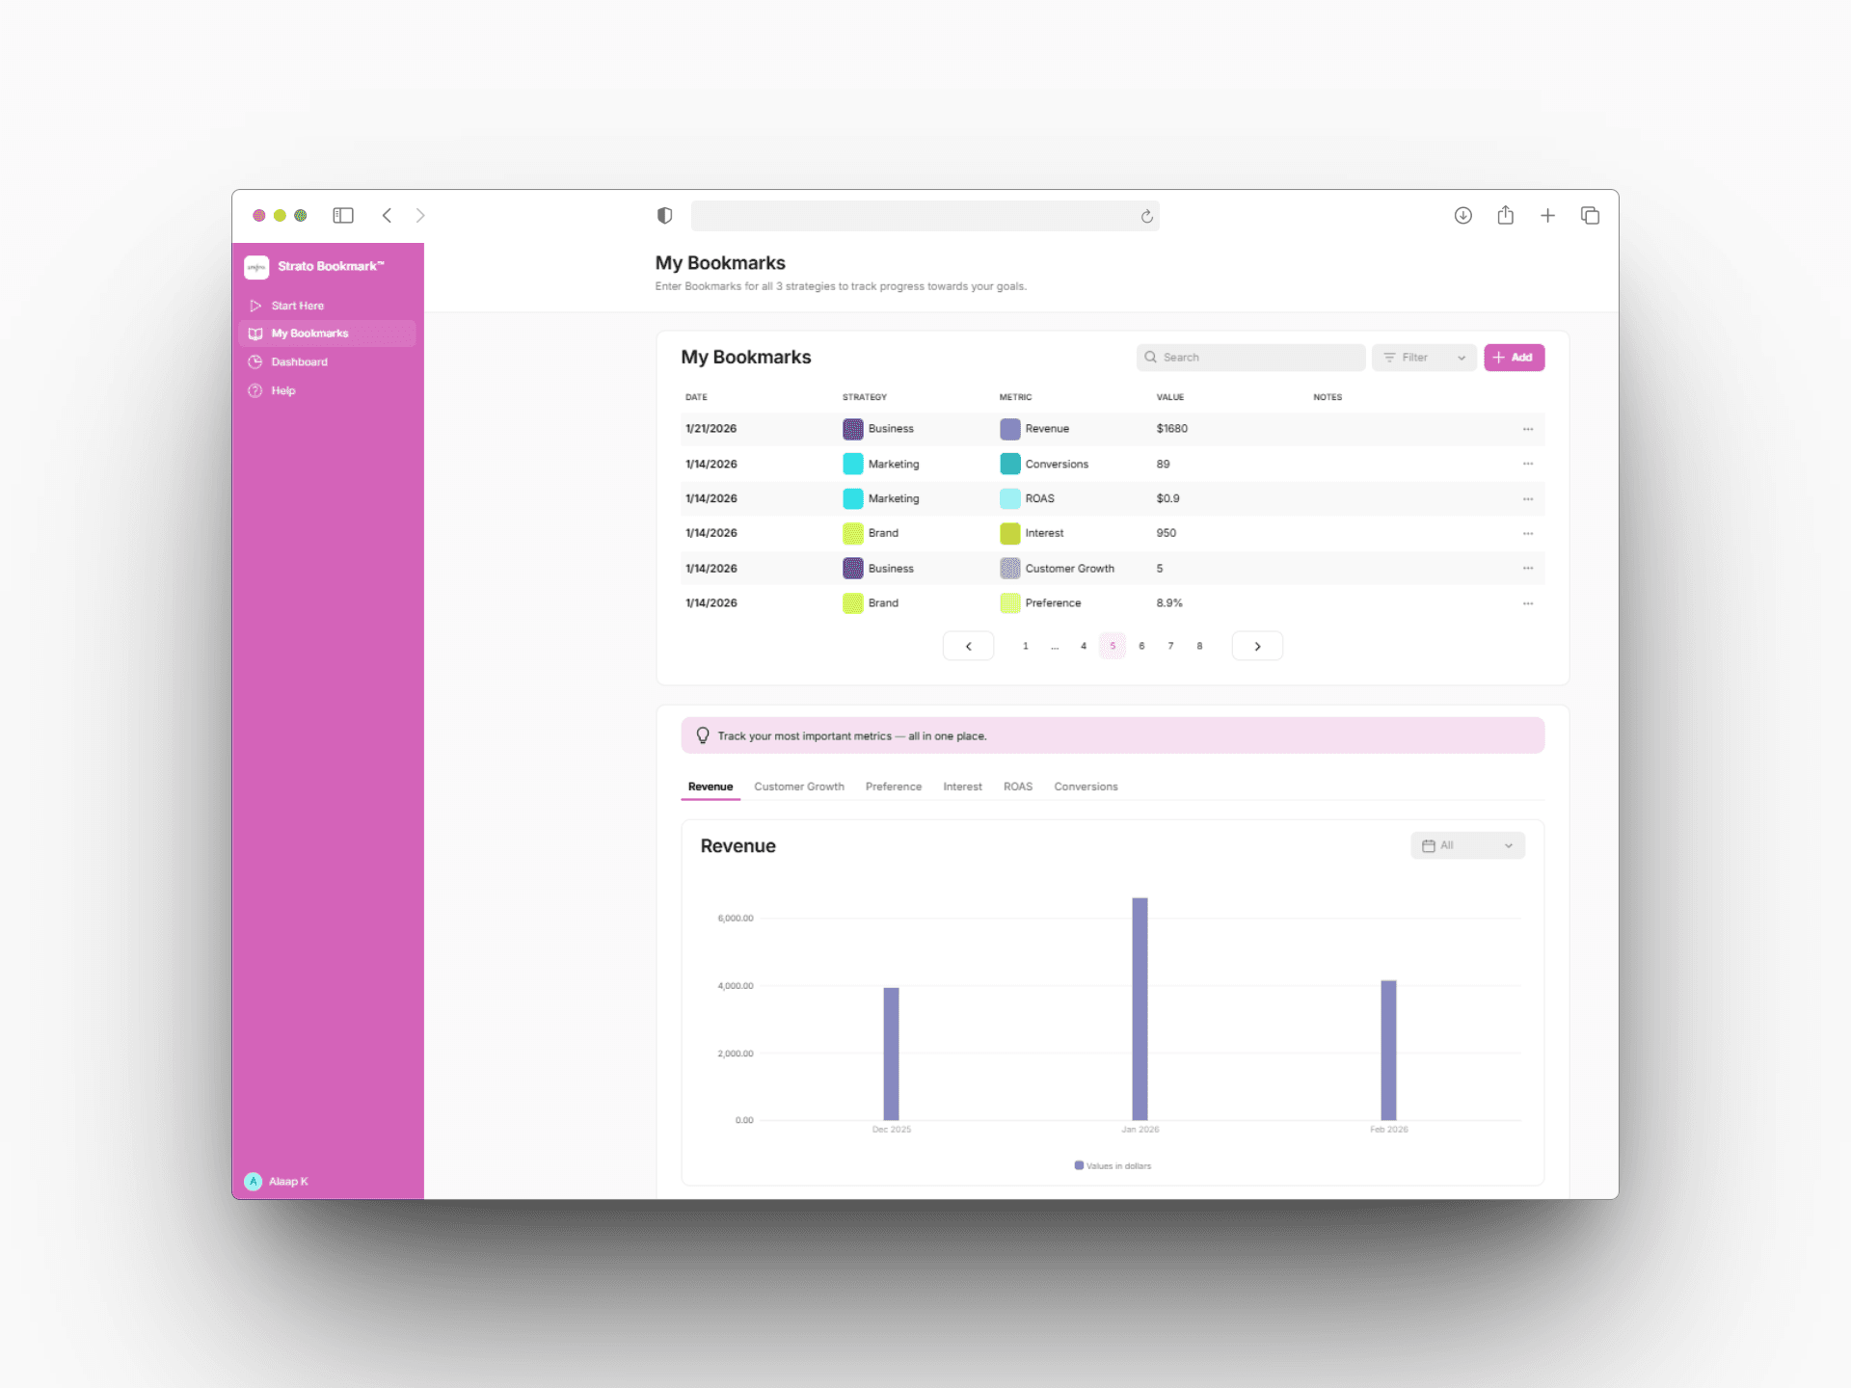Viewport: 1851px width, 1388px height.
Task: Expand the Filter dropdown
Action: [x=1424, y=358]
